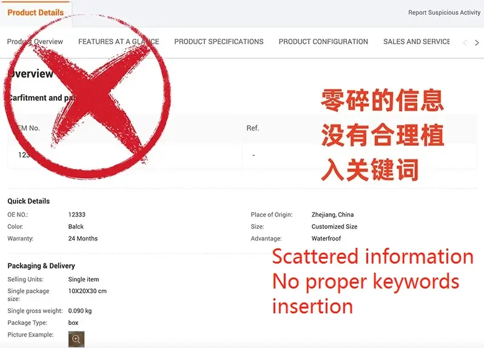Click the Ref. column header
The height and width of the screenshot is (348, 484).
pos(253,128)
